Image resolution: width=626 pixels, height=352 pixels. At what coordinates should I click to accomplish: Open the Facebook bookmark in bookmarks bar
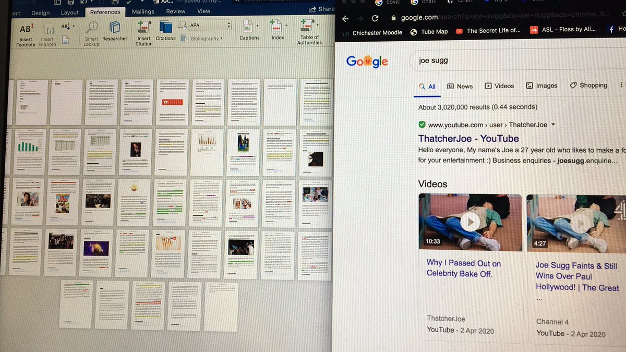coord(616,29)
